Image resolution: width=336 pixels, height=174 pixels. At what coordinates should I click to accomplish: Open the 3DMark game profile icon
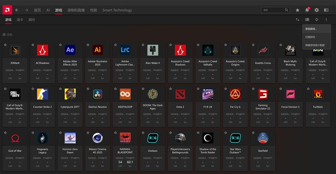(15, 50)
